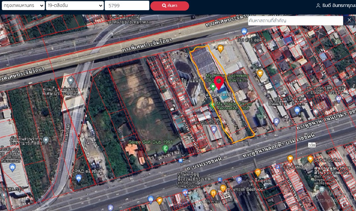
Task: Click the Sabai Coffee pin
Action: 310,159
